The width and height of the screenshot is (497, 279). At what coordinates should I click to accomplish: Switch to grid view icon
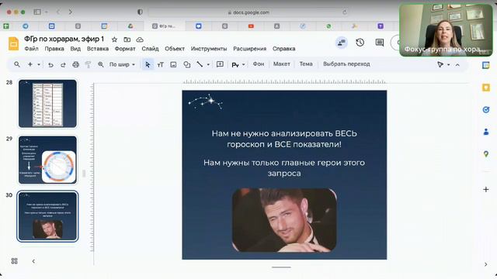[14, 261]
